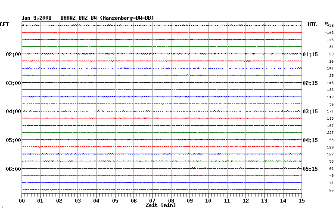Click the DC offset value '55'
Viewport: 336px width, 212px height.
[x=332, y=162]
